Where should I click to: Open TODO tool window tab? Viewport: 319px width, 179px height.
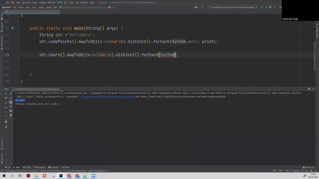(27, 167)
